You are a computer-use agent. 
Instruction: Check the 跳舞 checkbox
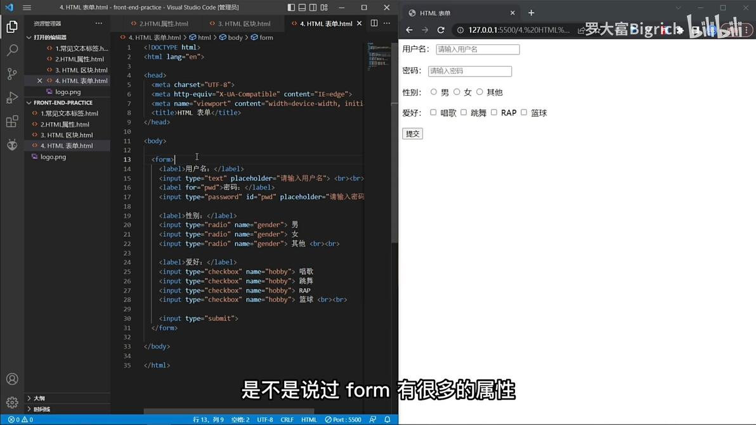[x=464, y=112]
